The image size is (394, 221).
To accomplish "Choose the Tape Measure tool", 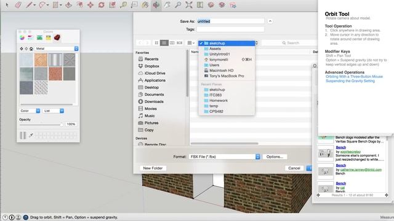I will click(x=123, y=5).
